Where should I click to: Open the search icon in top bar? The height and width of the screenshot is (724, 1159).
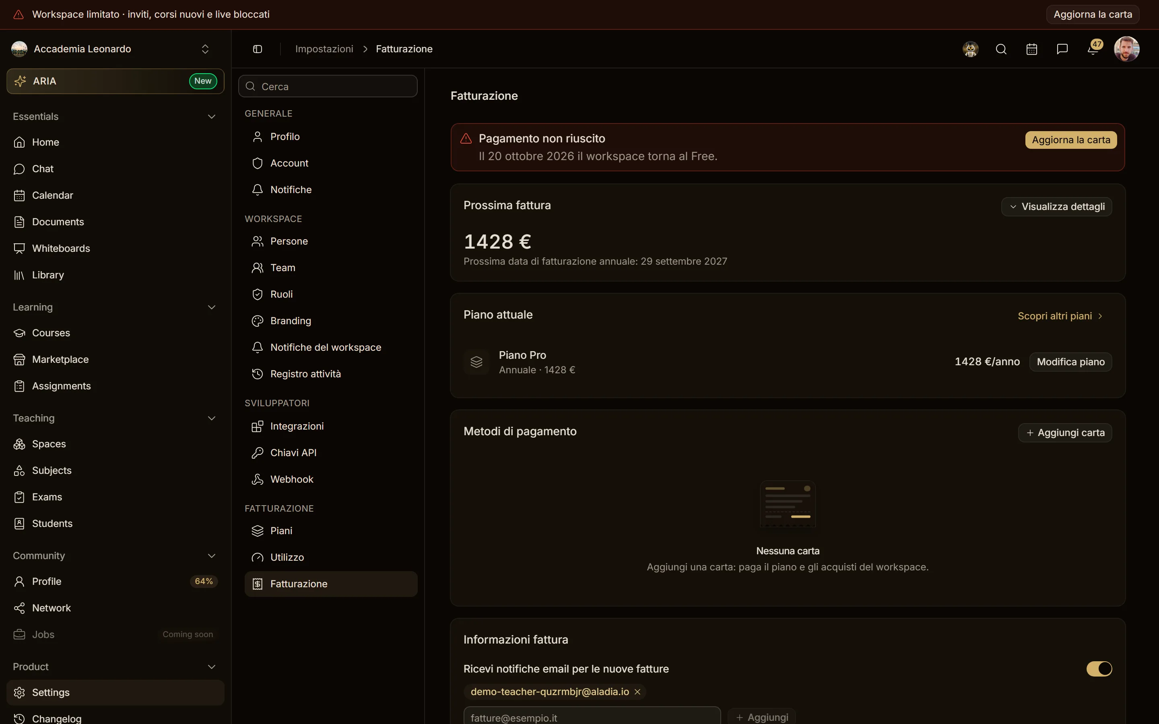(1001, 49)
